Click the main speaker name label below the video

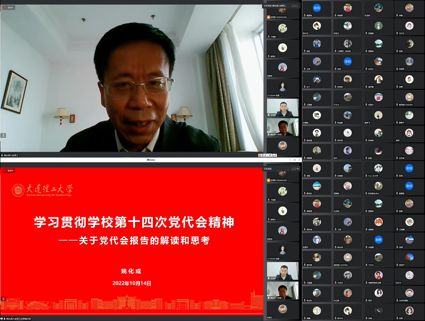11,156
